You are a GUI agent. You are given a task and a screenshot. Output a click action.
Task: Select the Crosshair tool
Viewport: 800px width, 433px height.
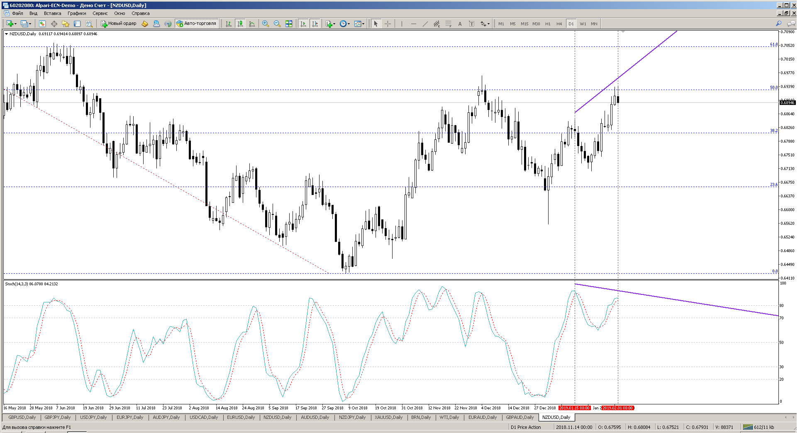click(388, 24)
